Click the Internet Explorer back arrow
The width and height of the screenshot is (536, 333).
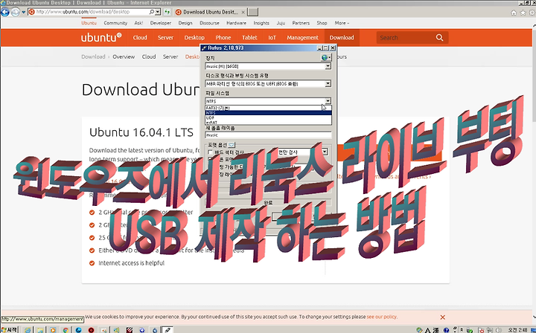point(4,13)
